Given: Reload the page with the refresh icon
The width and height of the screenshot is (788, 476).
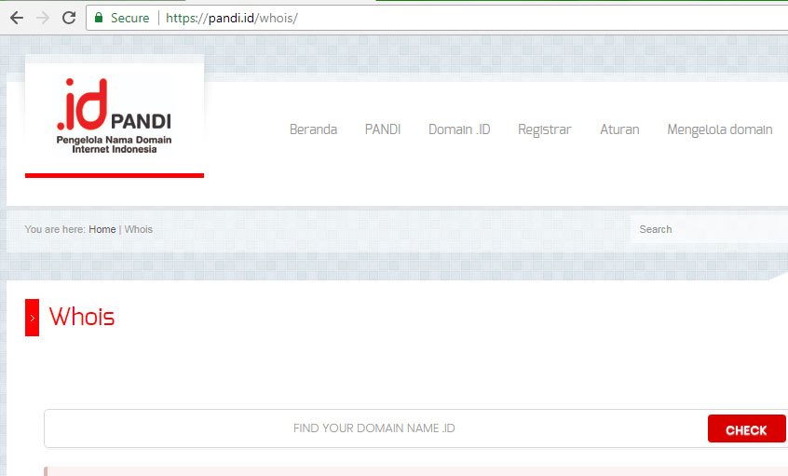Looking at the screenshot, I should point(68,18).
